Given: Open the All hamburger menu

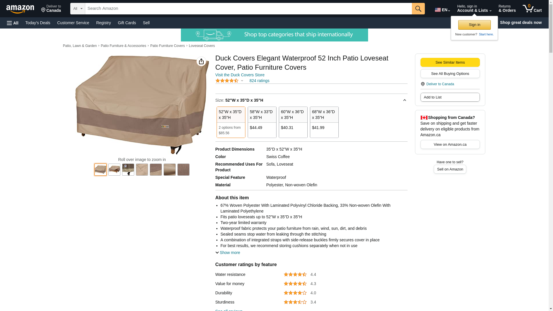Looking at the screenshot, I should tap(13, 23).
